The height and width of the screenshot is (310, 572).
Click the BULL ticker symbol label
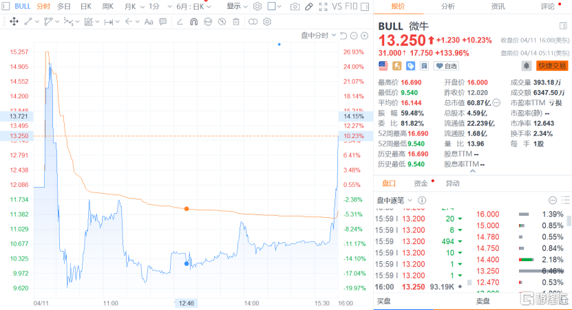pos(22,7)
